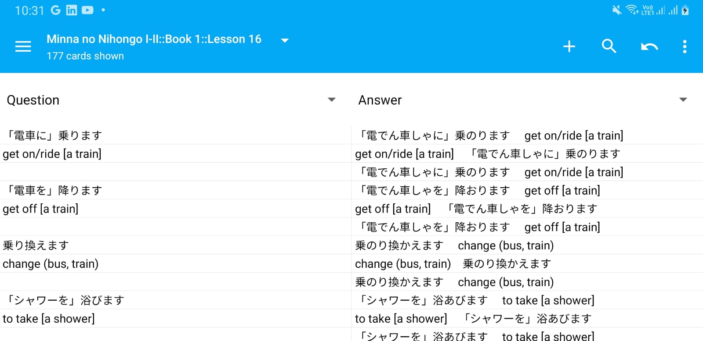
Task: Select question card to take [a shower]
Action: [175, 319]
